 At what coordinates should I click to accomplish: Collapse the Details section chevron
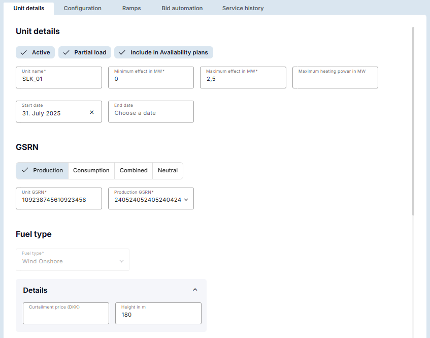(x=195, y=290)
